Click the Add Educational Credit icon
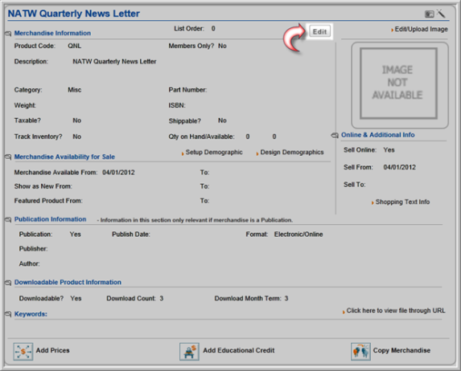The image size is (461, 371). point(189,352)
